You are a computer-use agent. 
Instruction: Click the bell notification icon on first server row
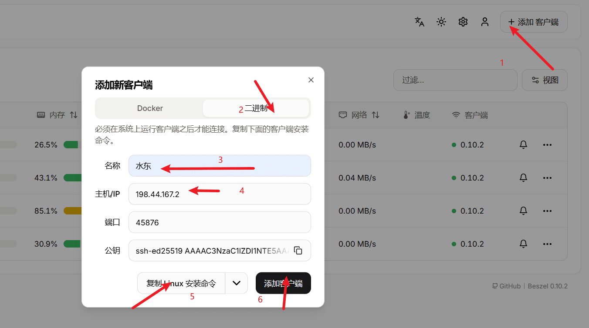point(523,144)
